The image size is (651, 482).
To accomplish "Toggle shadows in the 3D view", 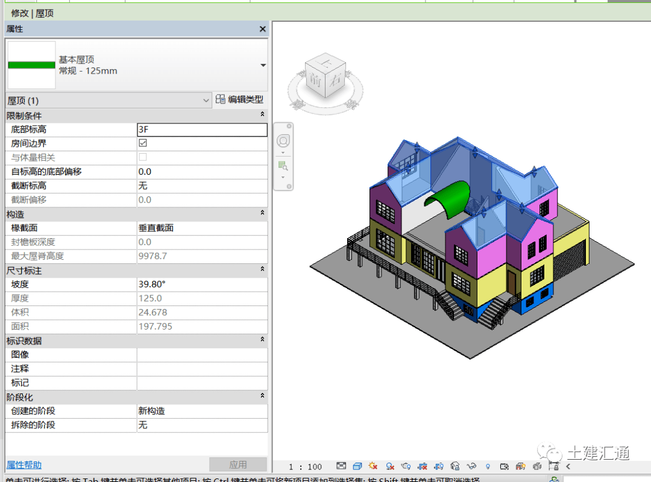I will click(390, 466).
